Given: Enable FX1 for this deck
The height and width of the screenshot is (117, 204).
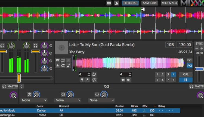Looking at the screenshot, I should click(x=189, y=60).
